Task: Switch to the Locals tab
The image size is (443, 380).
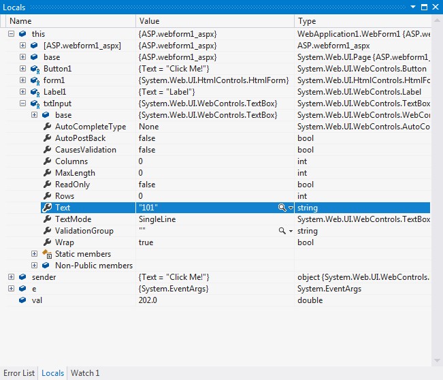Action: click(53, 373)
